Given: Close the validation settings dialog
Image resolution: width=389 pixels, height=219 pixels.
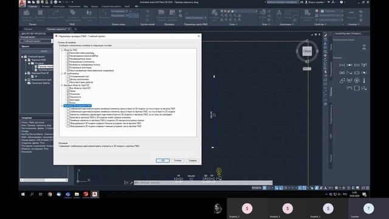Looking at the screenshot, I should [199, 36].
